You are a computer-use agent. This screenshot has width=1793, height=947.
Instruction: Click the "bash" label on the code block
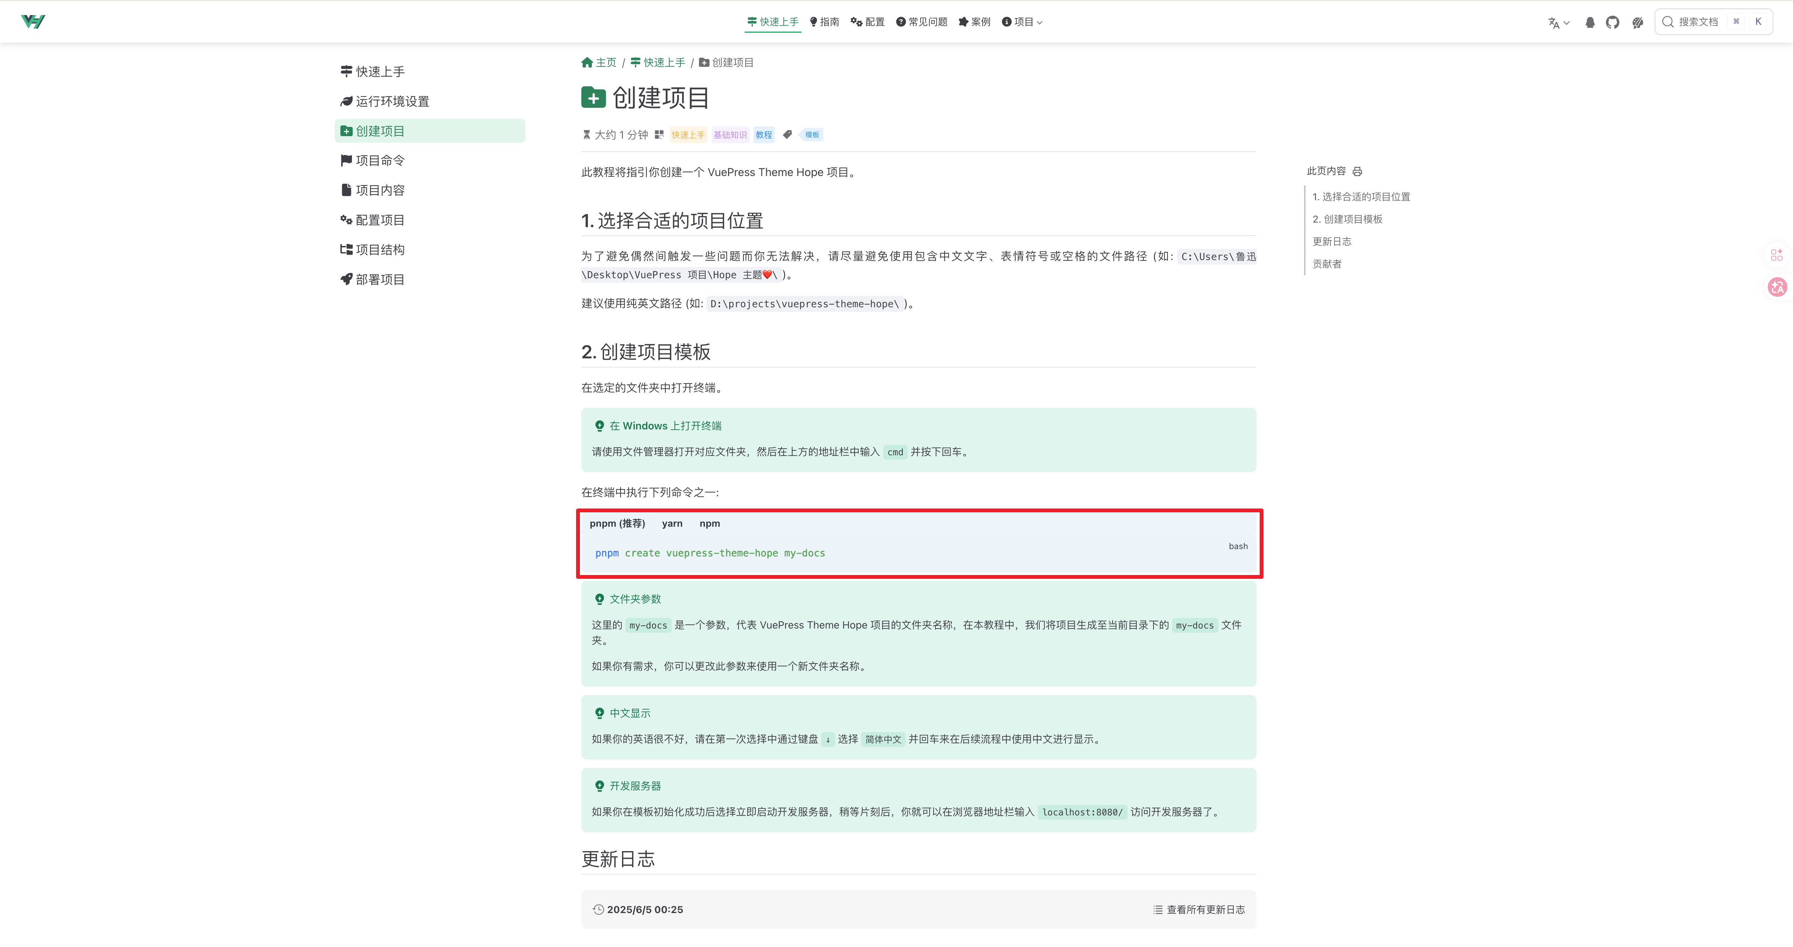(x=1238, y=546)
